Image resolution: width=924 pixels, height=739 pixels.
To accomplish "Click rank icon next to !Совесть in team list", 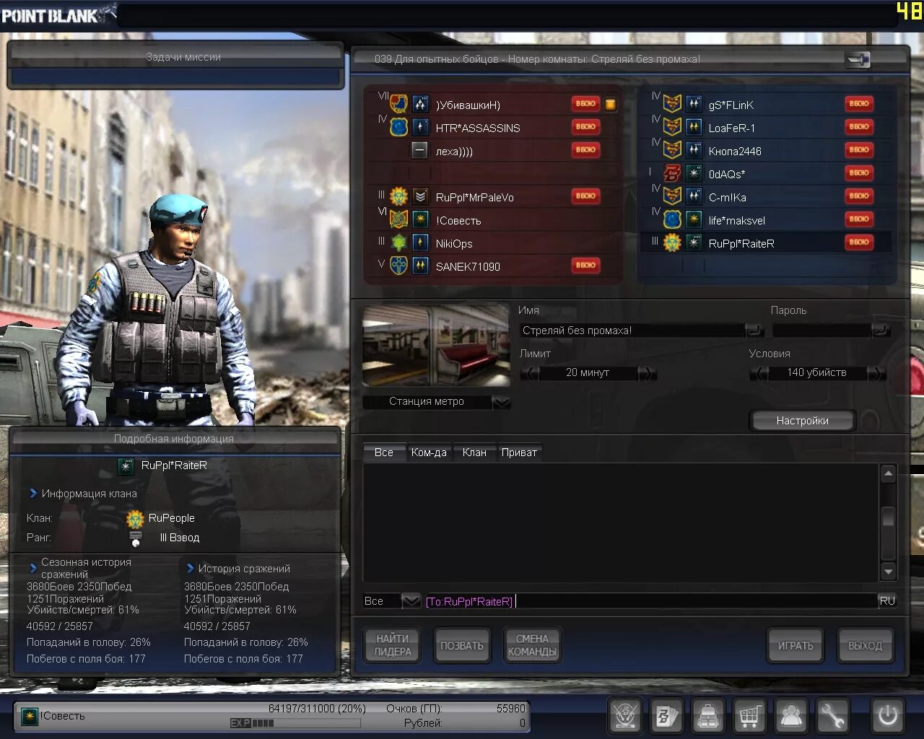I will click(x=421, y=220).
